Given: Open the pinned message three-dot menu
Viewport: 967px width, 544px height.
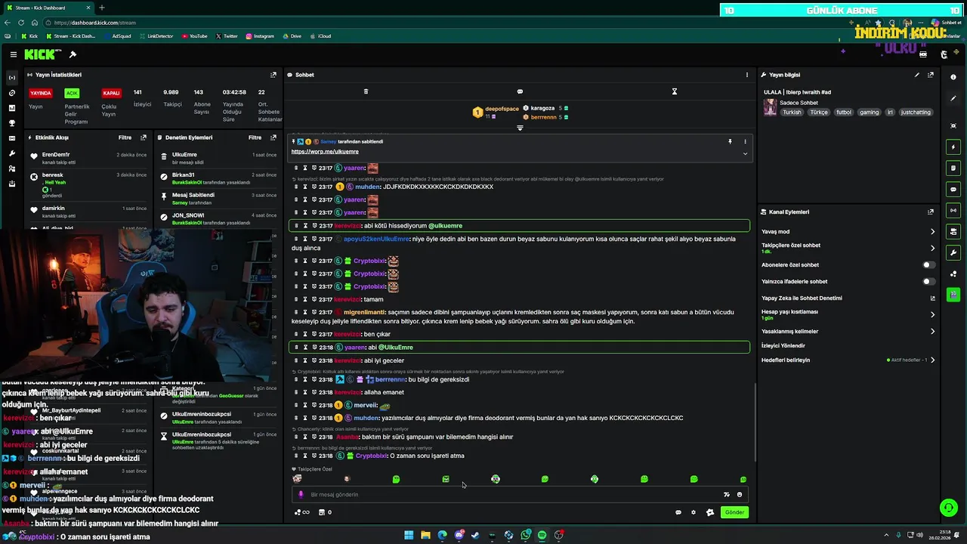Looking at the screenshot, I should 745,141.
